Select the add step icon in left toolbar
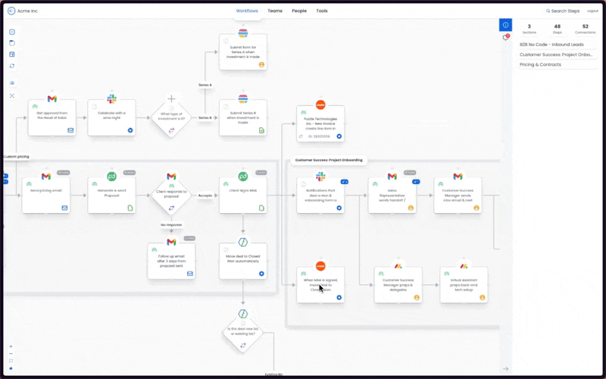Viewport: 606px width, 379px height. click(12, 32)
